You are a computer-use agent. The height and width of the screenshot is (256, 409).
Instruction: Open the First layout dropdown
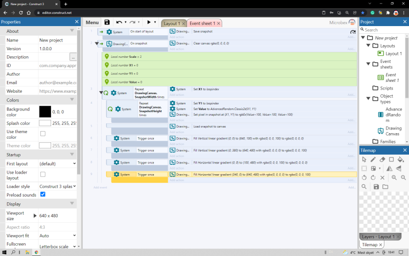tap(57, 164)
